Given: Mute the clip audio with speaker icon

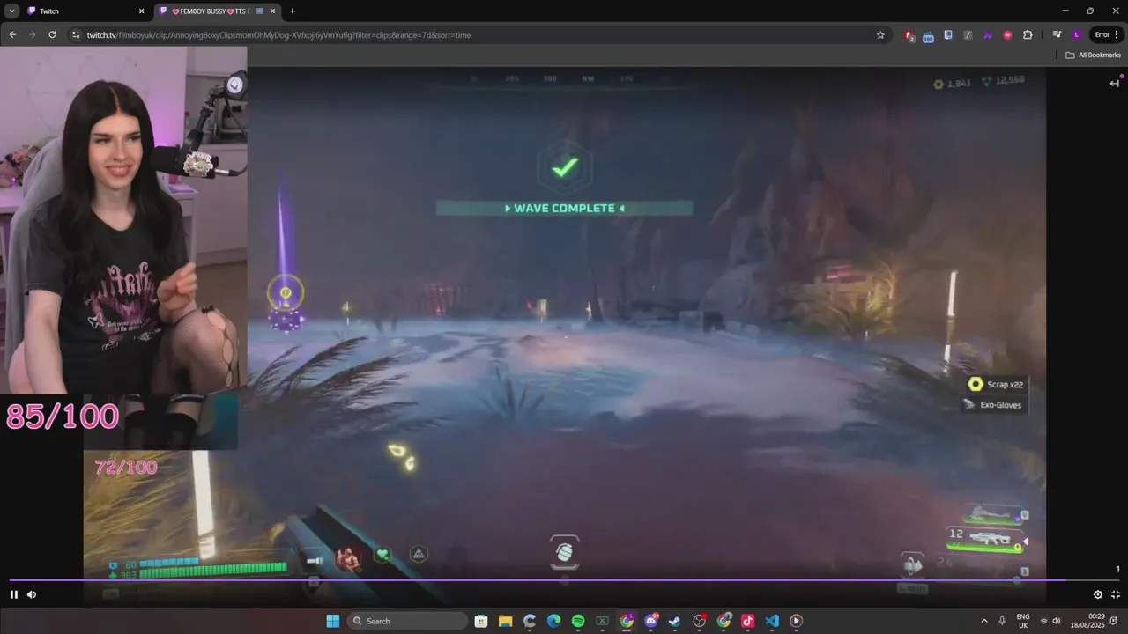Looking at the screenshot, I should coord(32,594).
